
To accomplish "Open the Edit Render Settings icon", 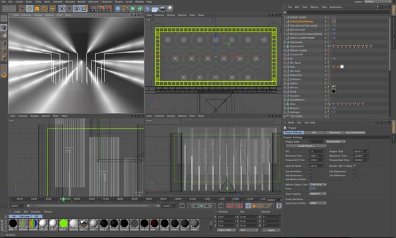I will tap(109, 9).
